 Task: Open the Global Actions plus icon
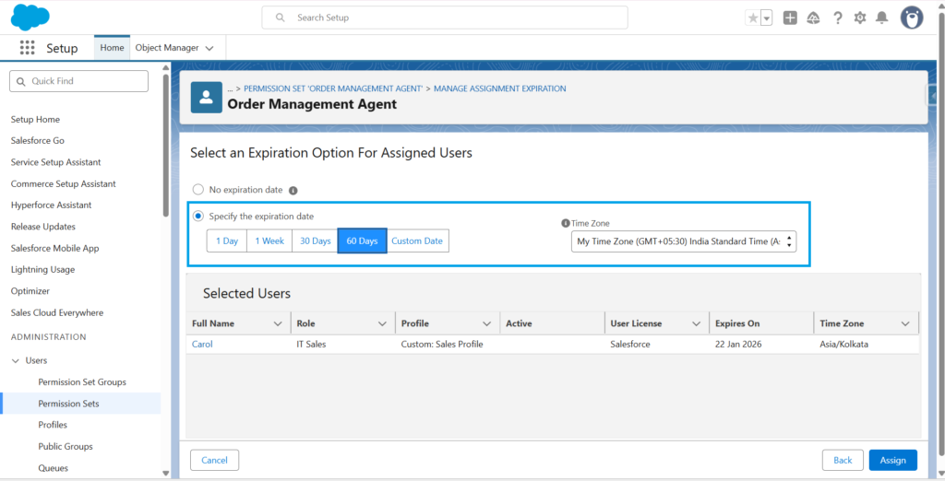click(790, 18)
